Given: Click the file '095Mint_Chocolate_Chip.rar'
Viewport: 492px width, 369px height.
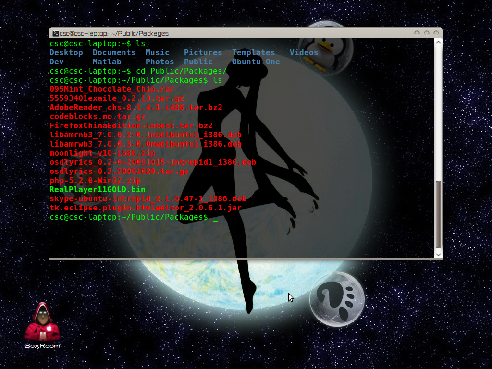Looking at the screenshot, I should click(x=112, y=89).
